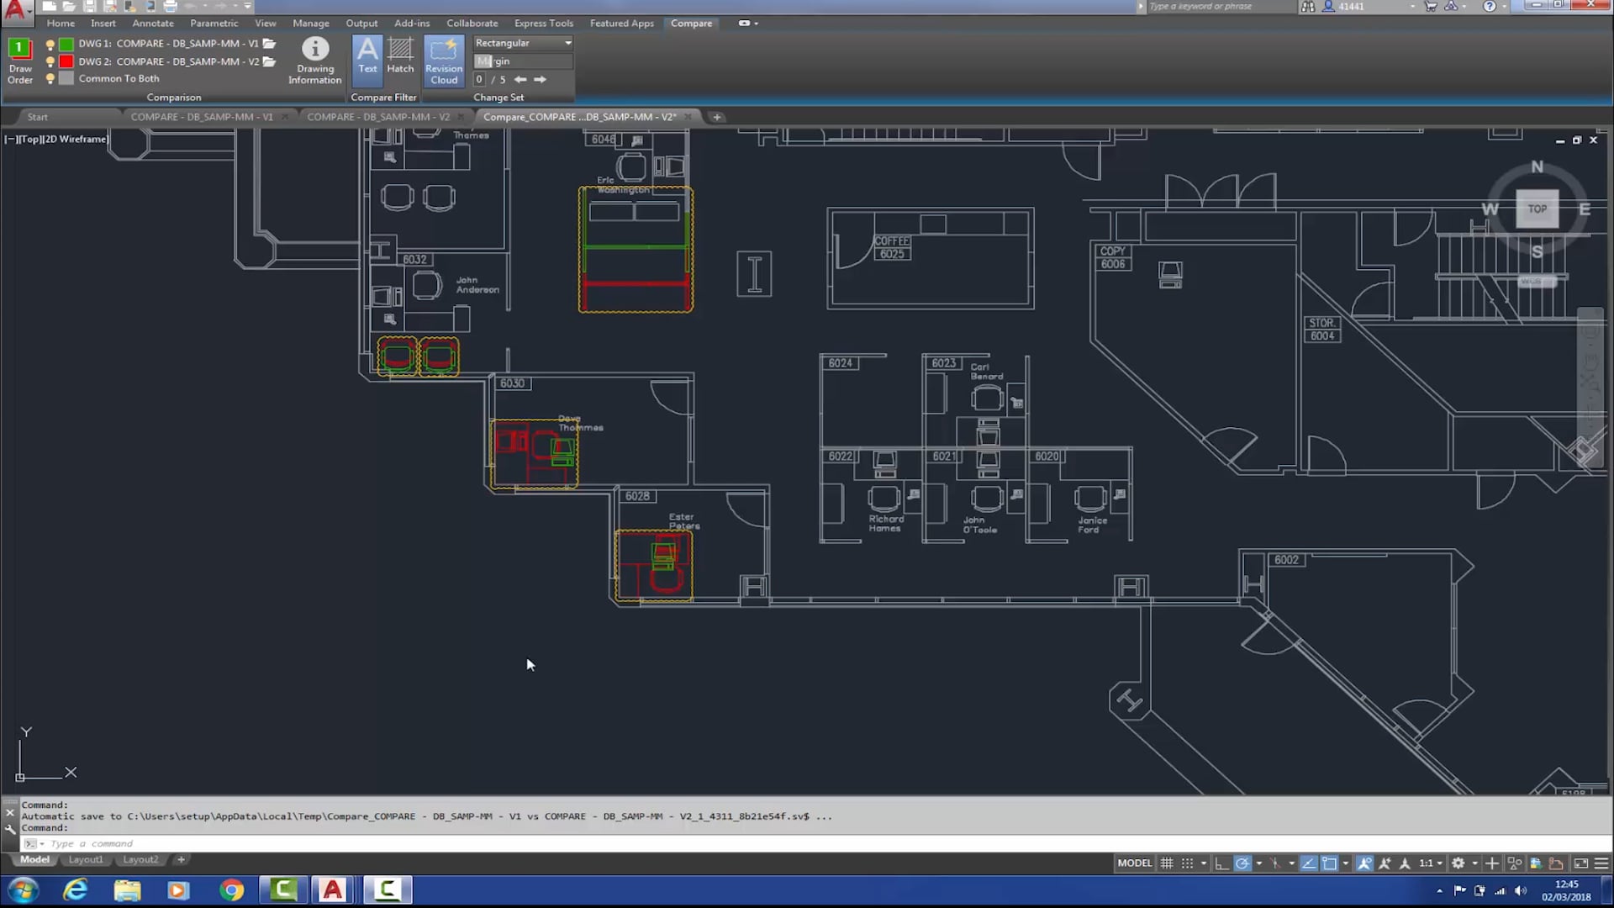Click the Compare Filter icon
The width and height of the screenshot is (1614, 908).
coord(383,97)
